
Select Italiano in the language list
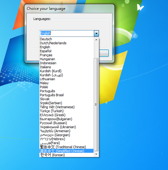(67, 67)
